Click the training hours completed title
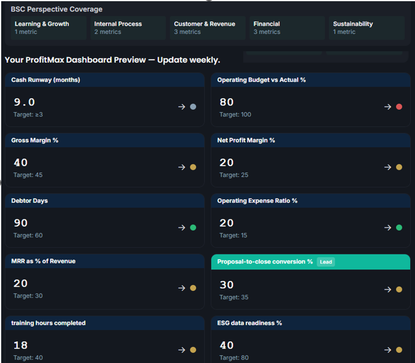 tap(48, 323)
